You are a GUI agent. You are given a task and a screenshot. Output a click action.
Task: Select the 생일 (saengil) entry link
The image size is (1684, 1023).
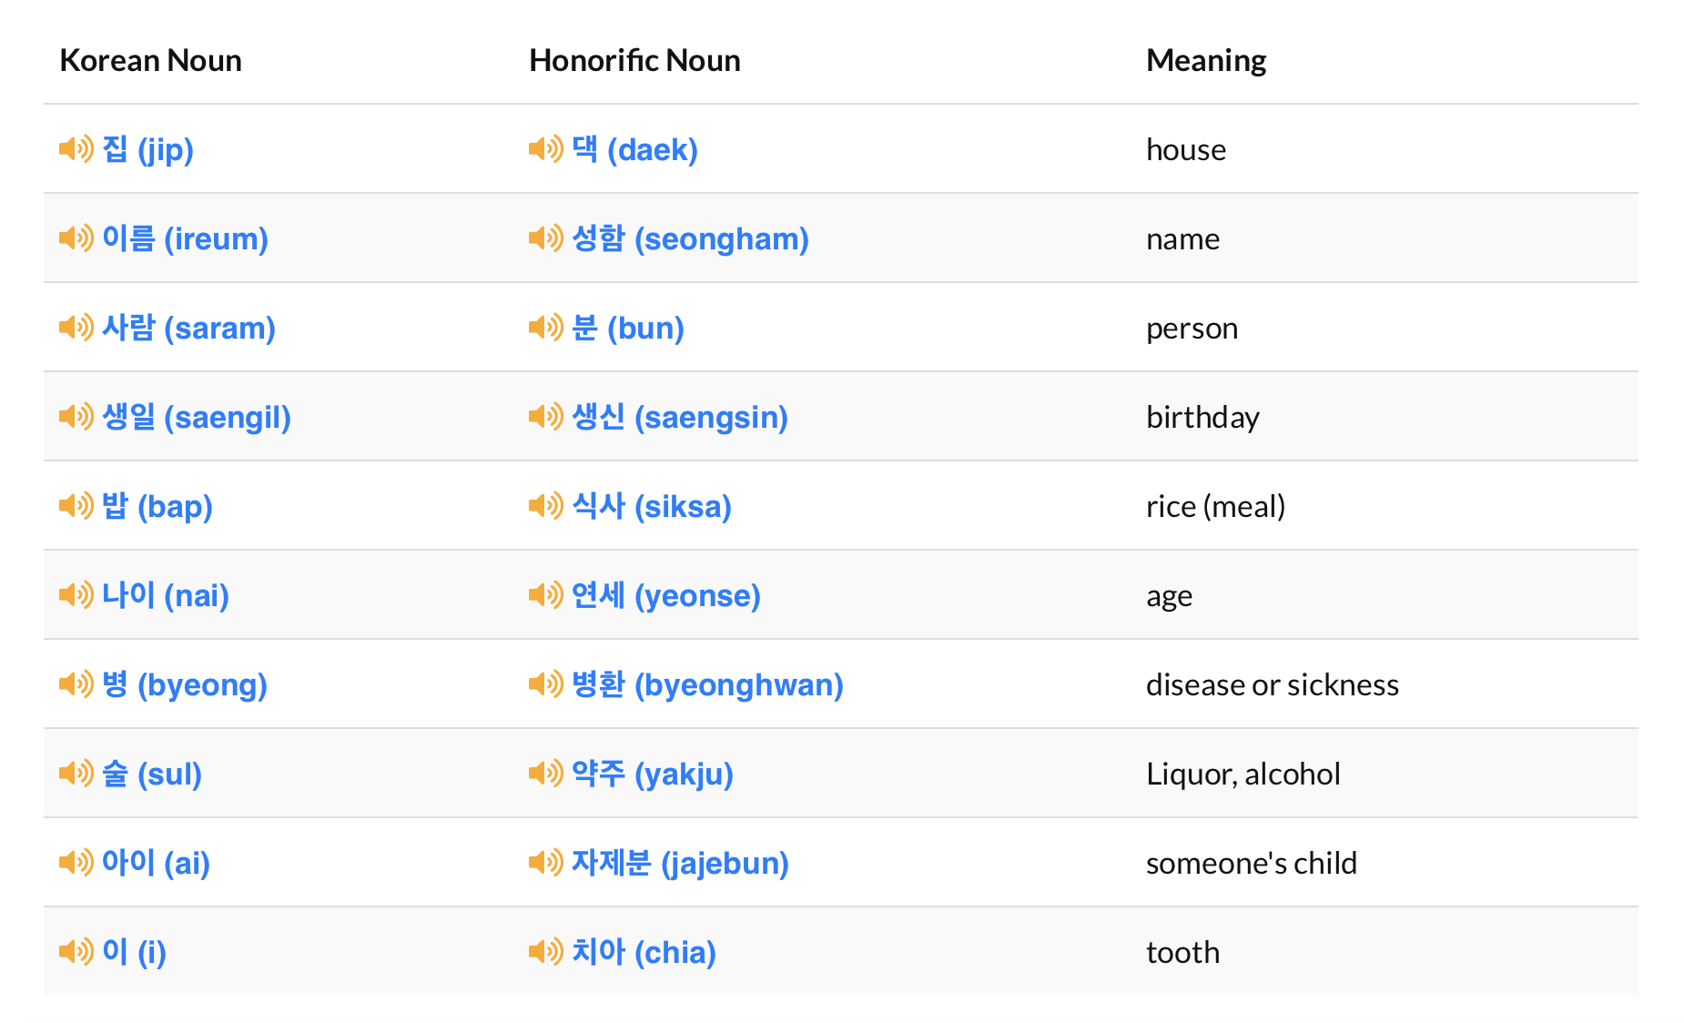(198, 417)
